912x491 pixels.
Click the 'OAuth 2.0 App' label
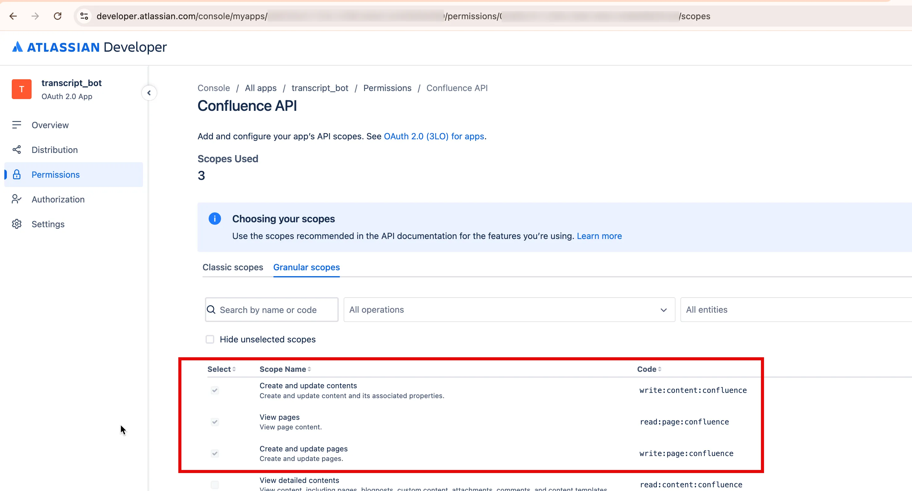tap(67, 96)
